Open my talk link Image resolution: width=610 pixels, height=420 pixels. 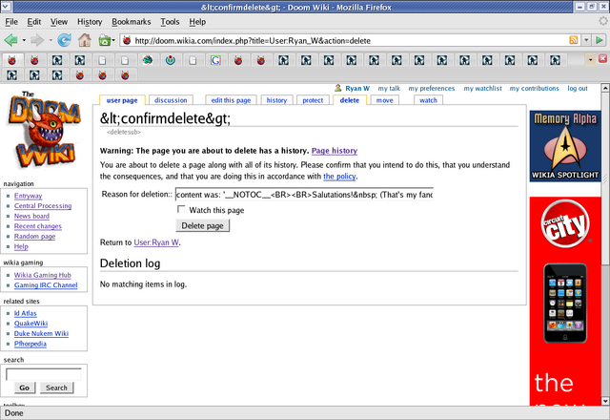[389, 89]
